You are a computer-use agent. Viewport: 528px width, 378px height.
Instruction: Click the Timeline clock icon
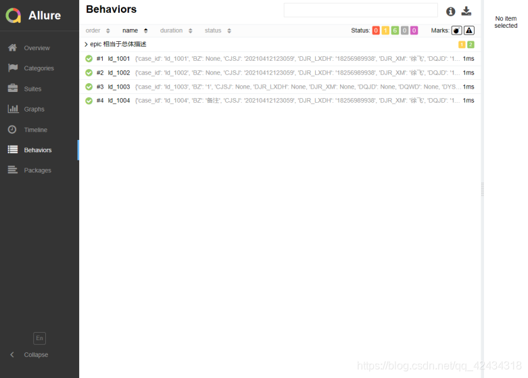(x=12, y=129)
